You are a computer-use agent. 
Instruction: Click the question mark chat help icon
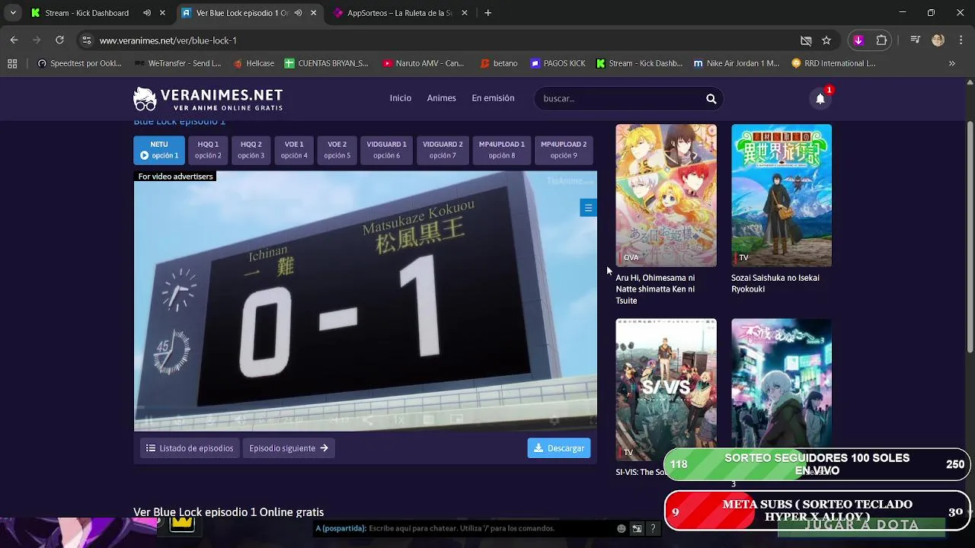653,528
